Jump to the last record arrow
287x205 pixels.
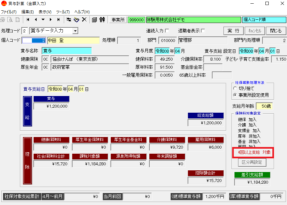click(59, 20)
